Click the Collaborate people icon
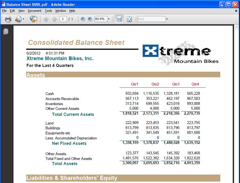Image resolution: width=240 pixels, height=183 pixels. [18, 19]
